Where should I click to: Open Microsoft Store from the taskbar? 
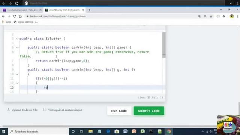pos(117,132)
